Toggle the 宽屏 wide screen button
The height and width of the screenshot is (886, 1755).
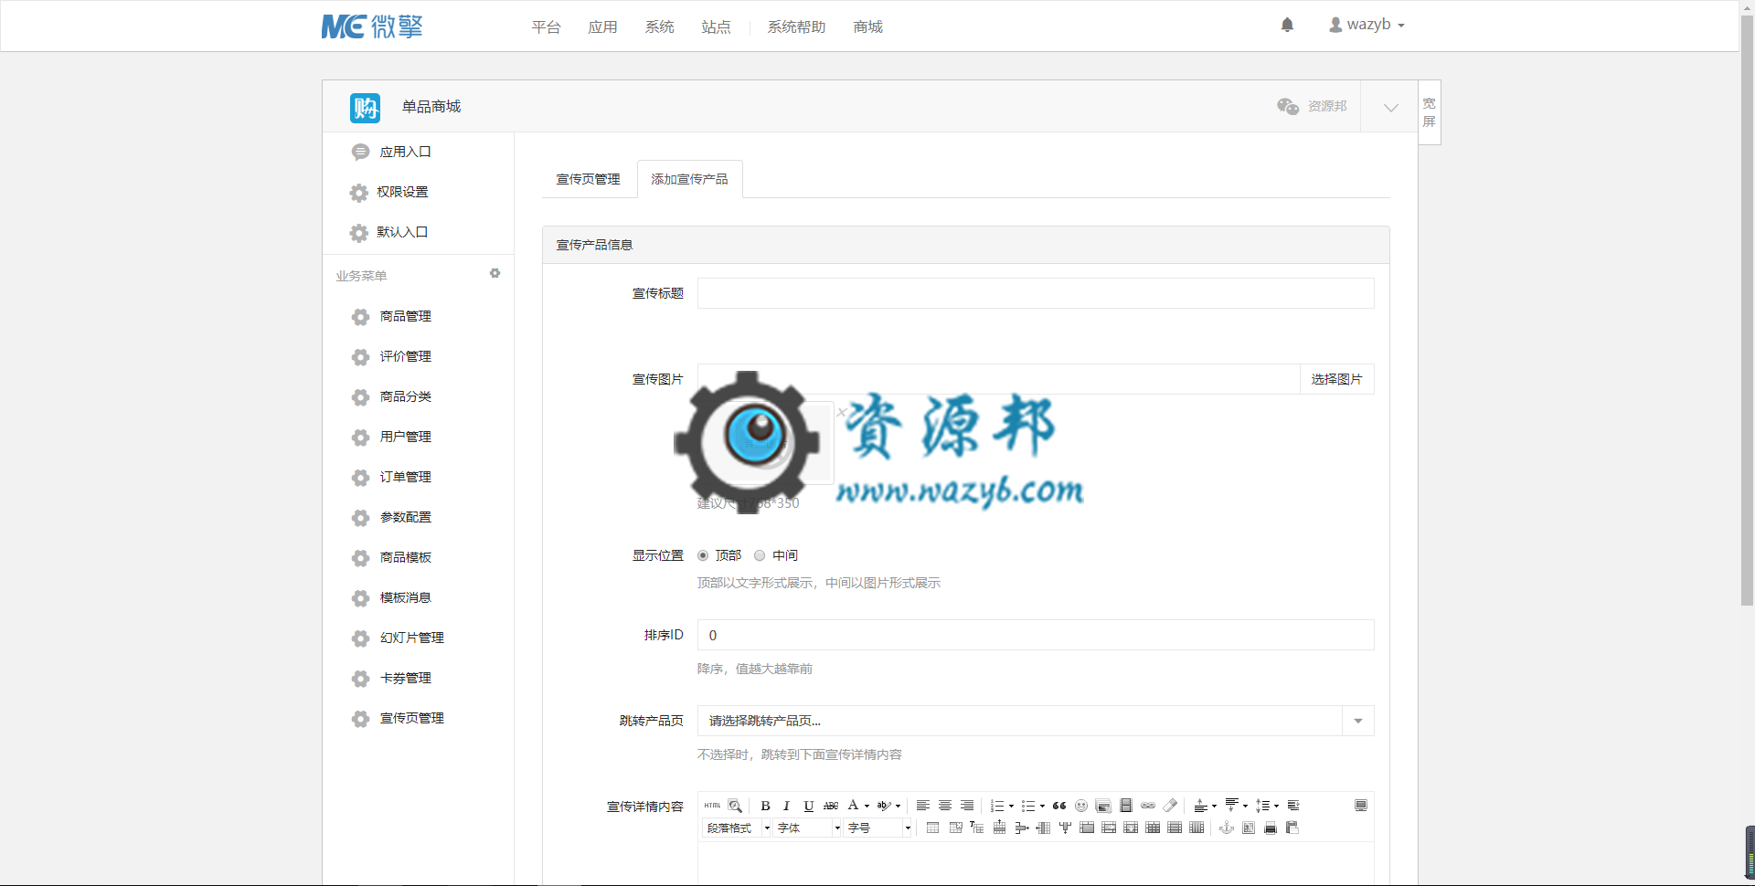coord(1430,112)
